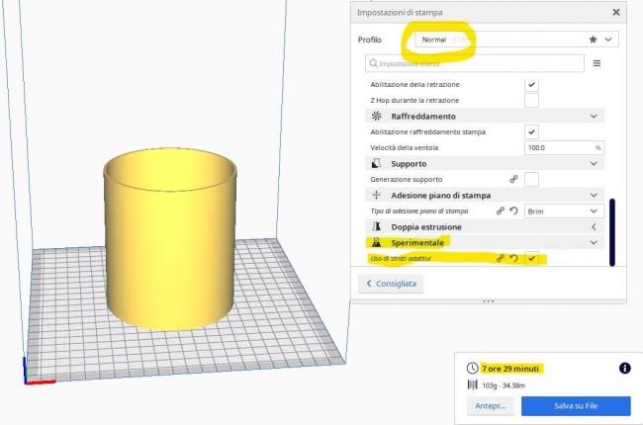643x425 pixels.
Task: Click the Salva su File button
Action: [x=576, y=405]
